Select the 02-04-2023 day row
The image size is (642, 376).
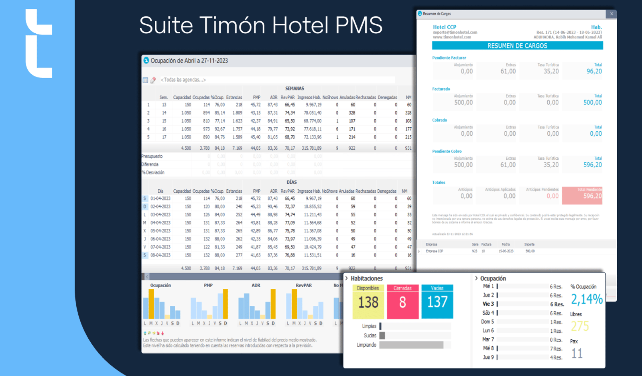pyautogui.click(x=278, y=207)
